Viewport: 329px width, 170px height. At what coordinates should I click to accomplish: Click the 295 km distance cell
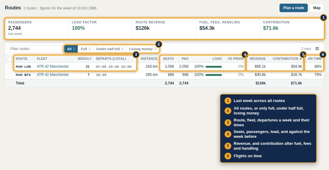coord(151,75)
